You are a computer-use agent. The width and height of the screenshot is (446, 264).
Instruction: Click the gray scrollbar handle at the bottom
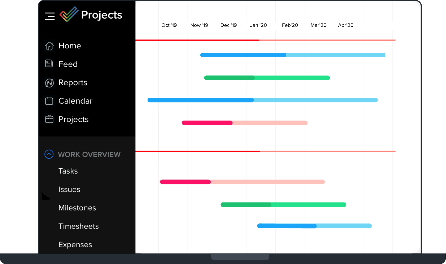point(240,257)
